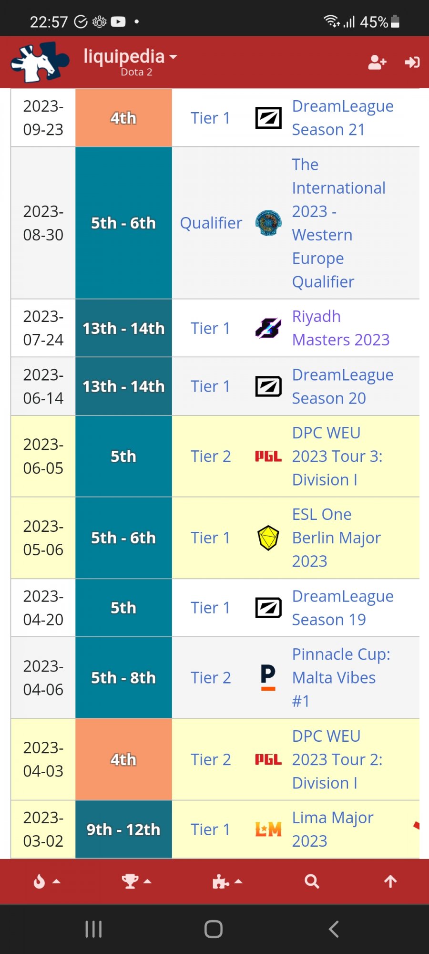Tap the Liquipedia horse logo

(x=40, y=62)
